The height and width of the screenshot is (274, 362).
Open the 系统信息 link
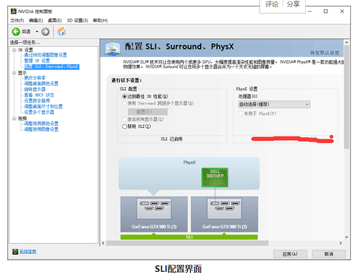click(x=28, y=251)
